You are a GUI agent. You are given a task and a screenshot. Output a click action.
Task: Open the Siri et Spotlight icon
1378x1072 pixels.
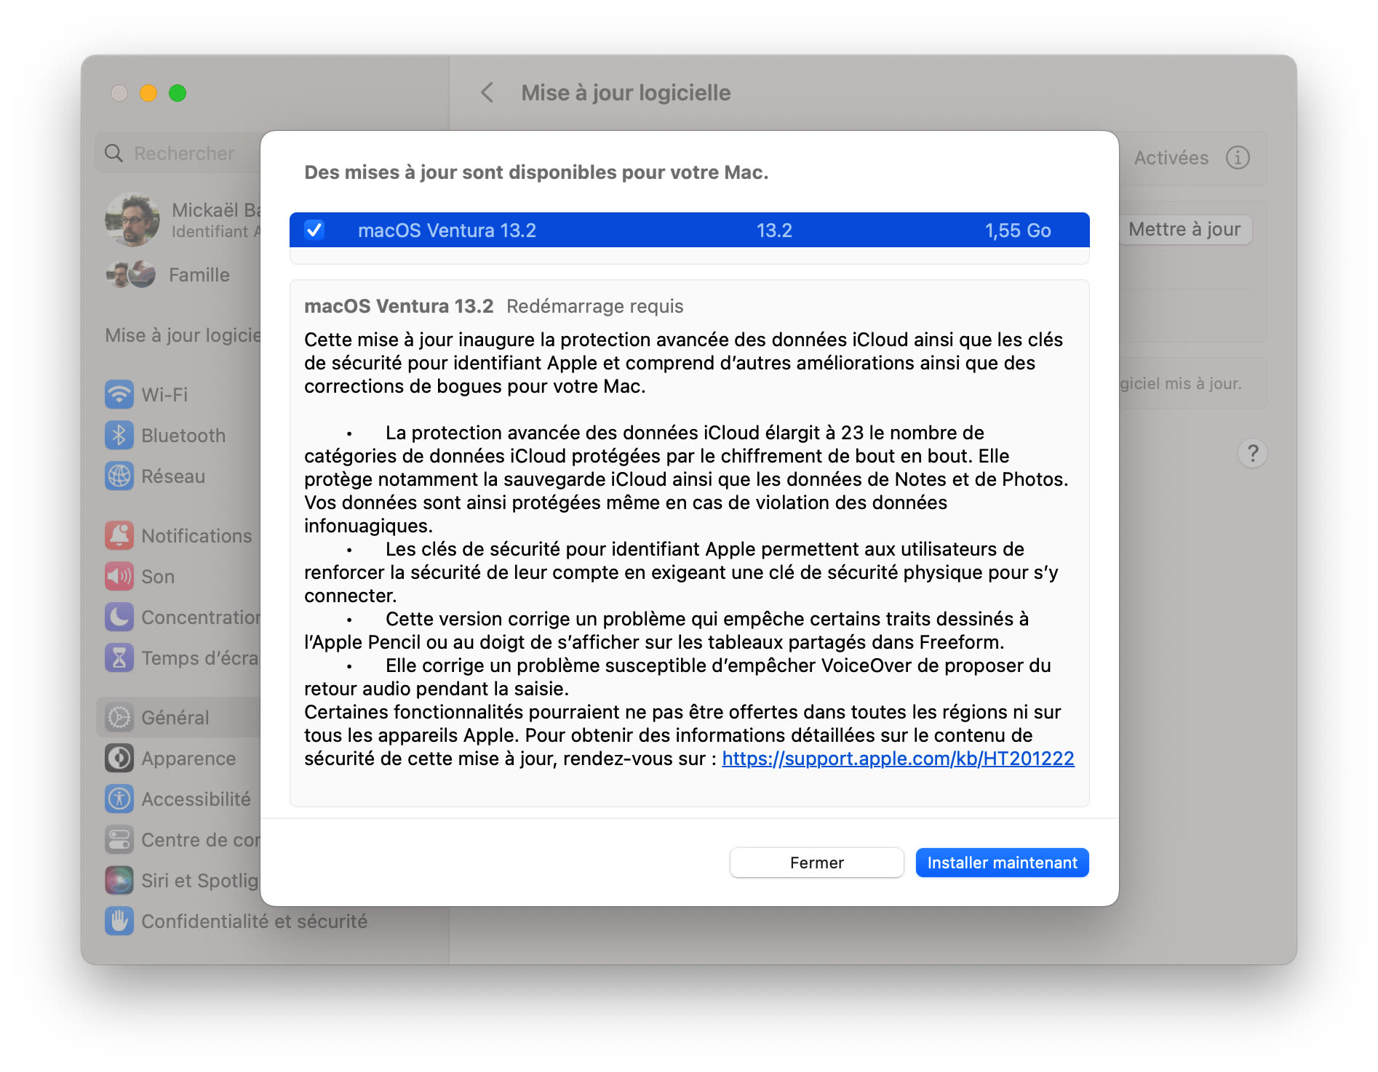[x=119, y=880]
